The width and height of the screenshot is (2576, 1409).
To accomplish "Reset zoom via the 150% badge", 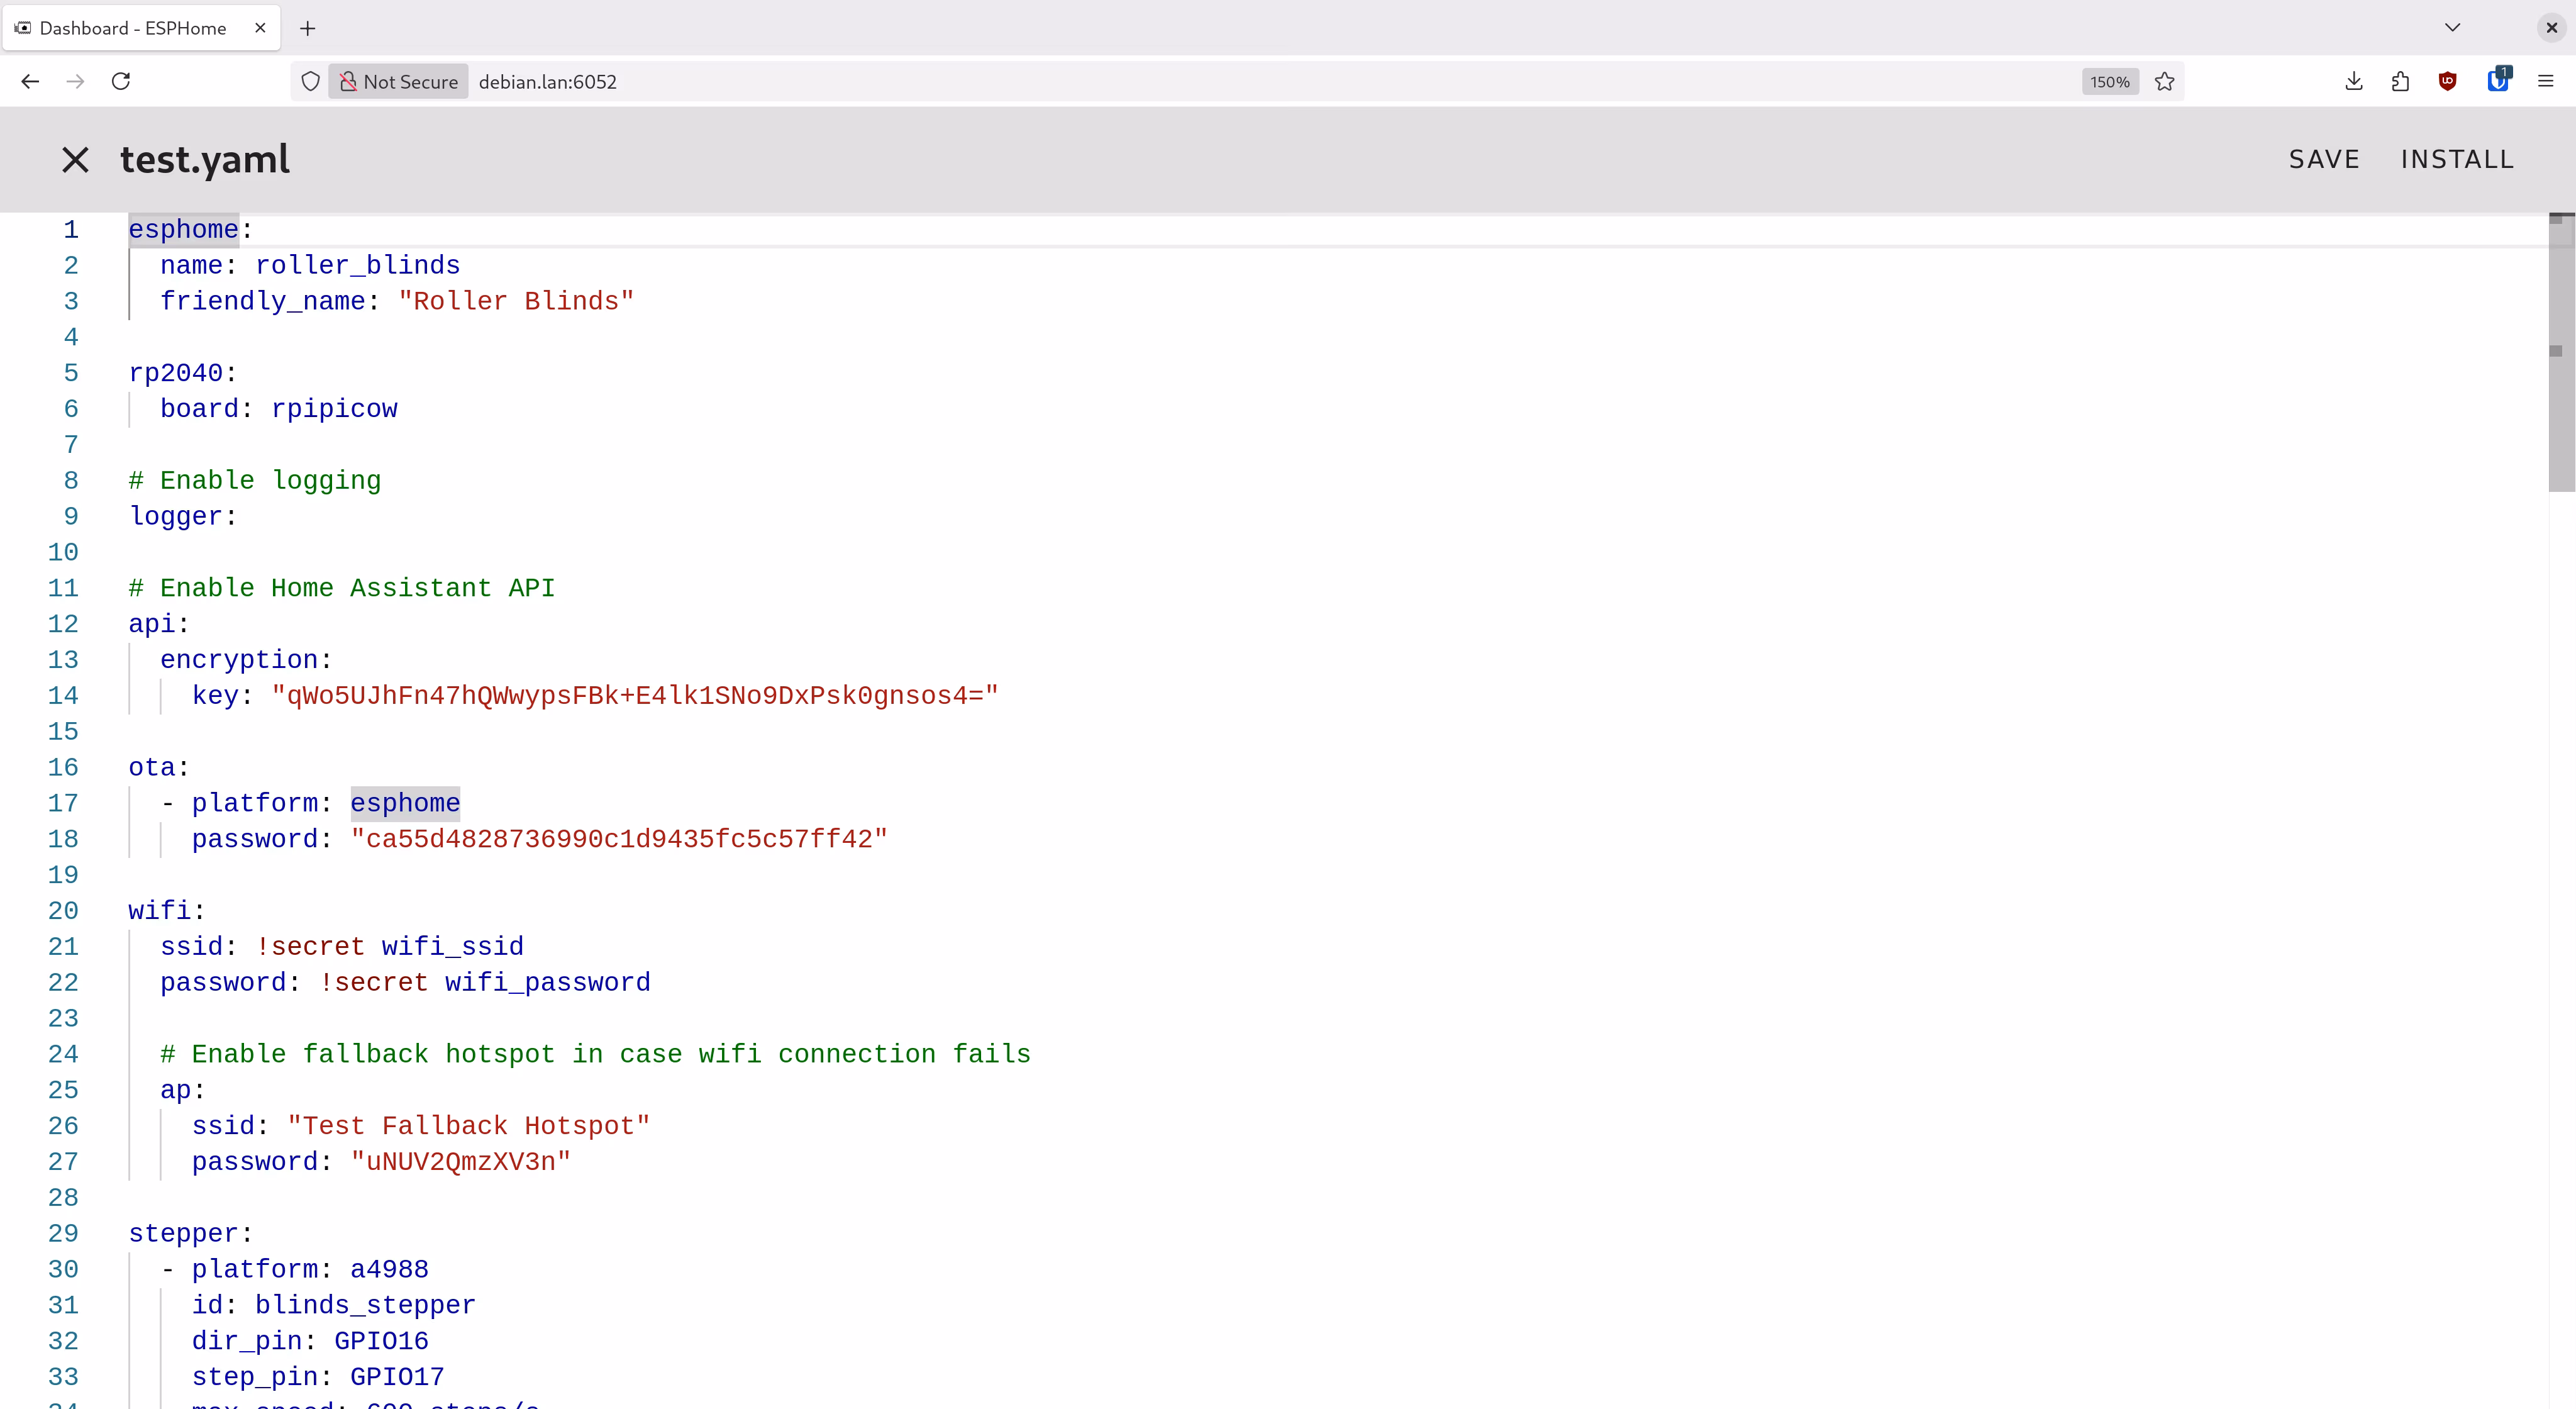I will [x=2109, y=82].
